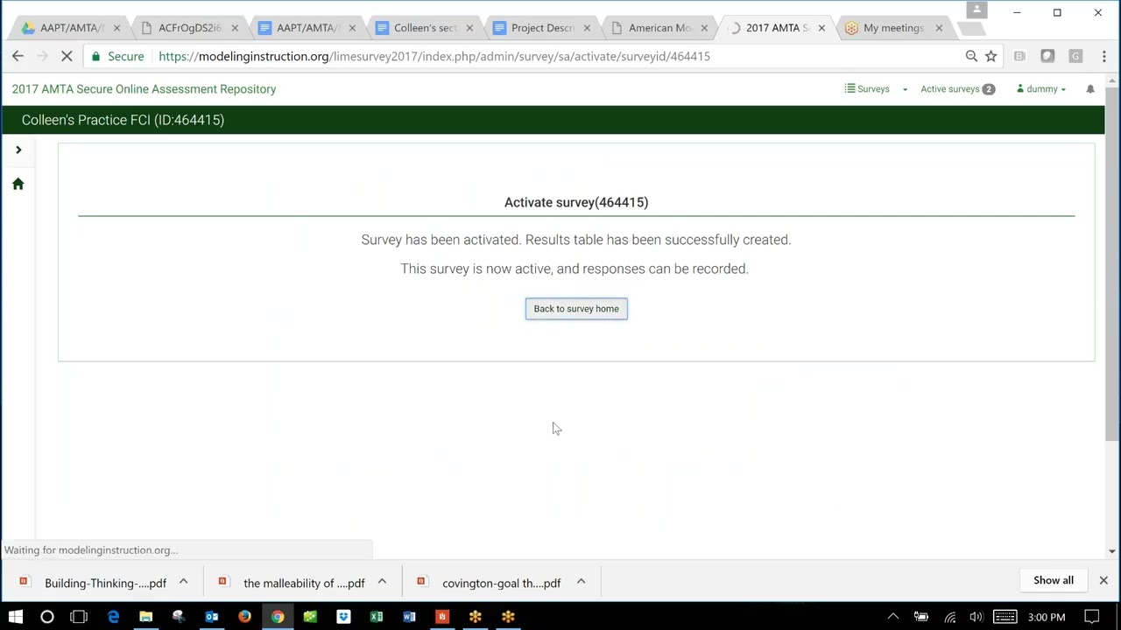Image resolution: width=1121 pixels, height=630 pixels.
Task: Open the dummy user account dropdown
Action: click(1041, 89)
